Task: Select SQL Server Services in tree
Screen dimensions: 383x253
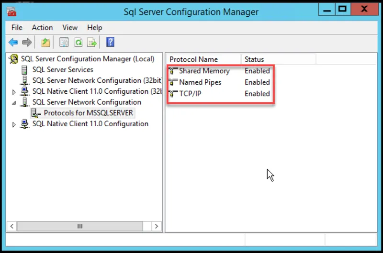Action: 63,70
